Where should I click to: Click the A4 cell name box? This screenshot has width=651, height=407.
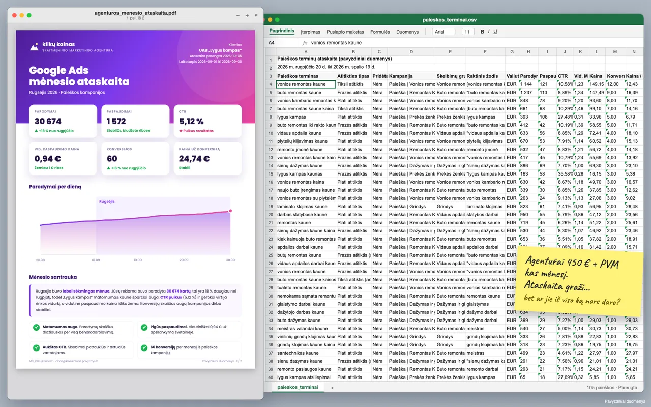(x=282, y=43)
